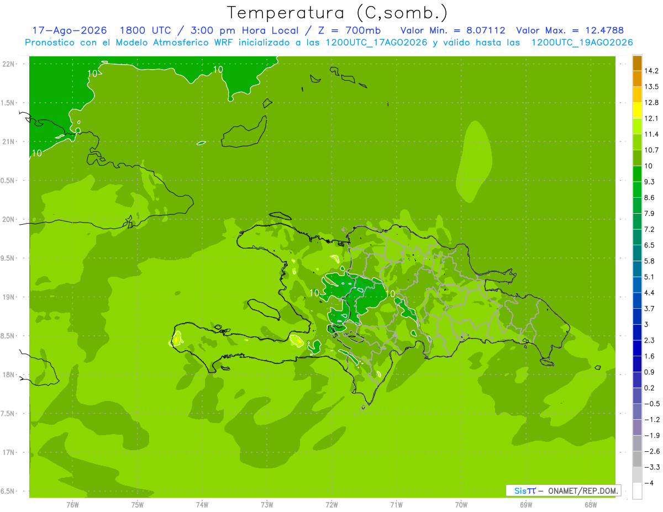This screenshot has width=663, height=512.
Task: Click the '75W' longitude label
Action: pos(137,504)
